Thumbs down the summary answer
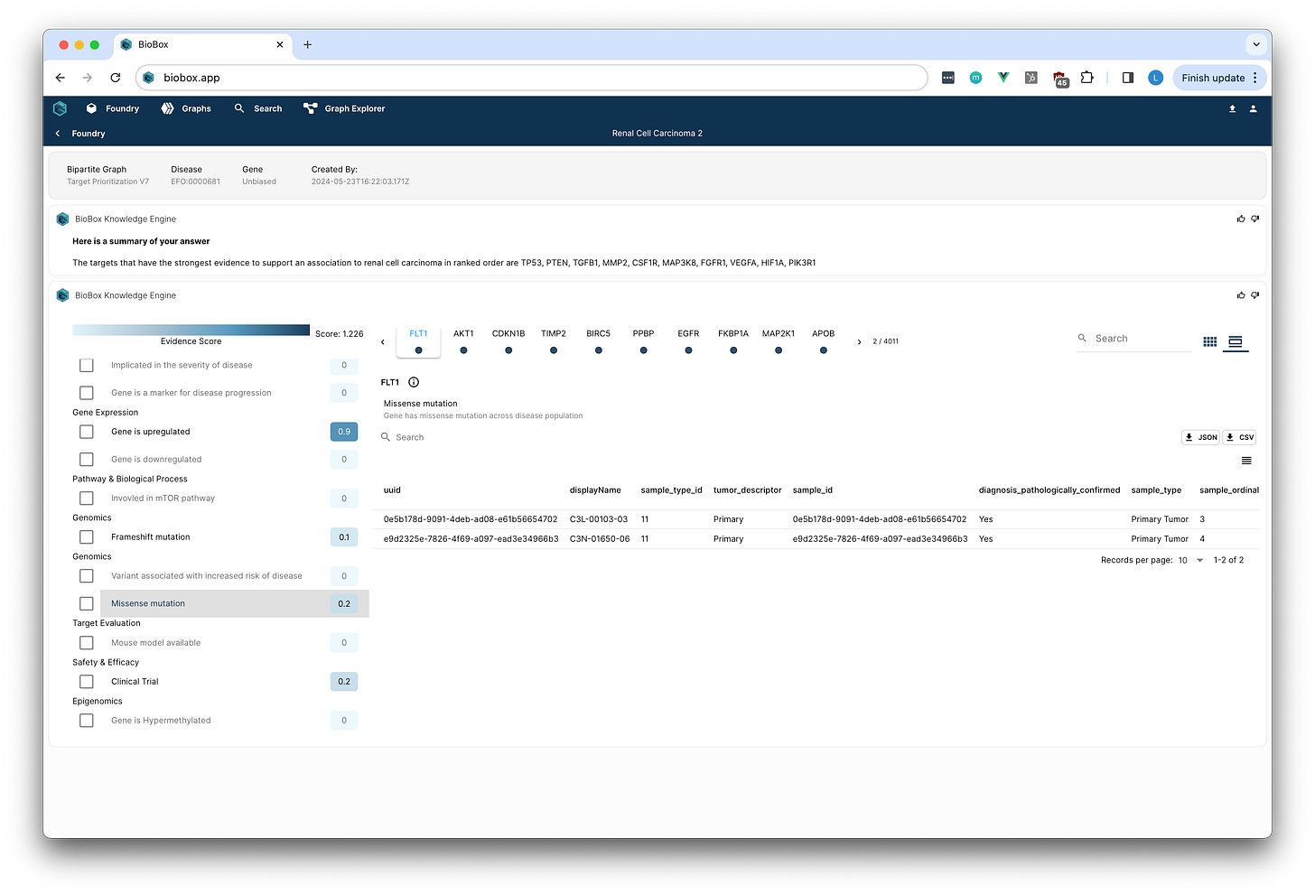 1255,219
